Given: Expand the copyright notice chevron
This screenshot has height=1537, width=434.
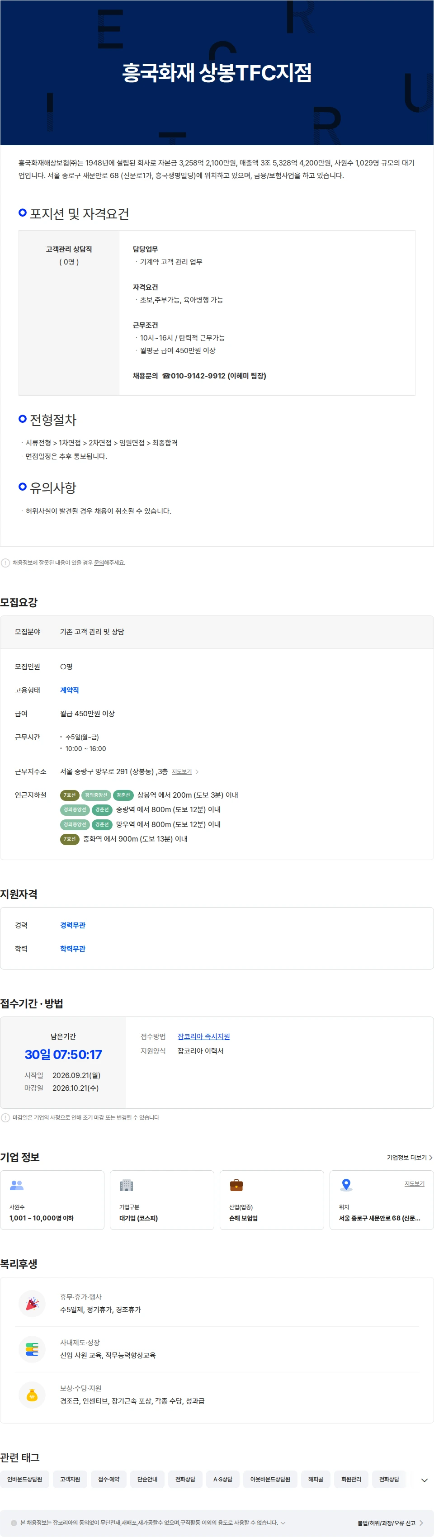Looking at the screenshot, I should pyautogui.click(x=283, y=1523).
